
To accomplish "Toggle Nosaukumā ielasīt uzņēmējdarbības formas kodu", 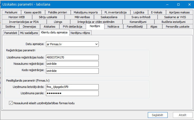I will click(x=11, y=103).
